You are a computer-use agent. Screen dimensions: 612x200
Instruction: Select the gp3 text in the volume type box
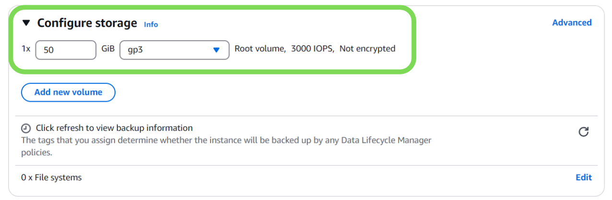pos(135,50)
